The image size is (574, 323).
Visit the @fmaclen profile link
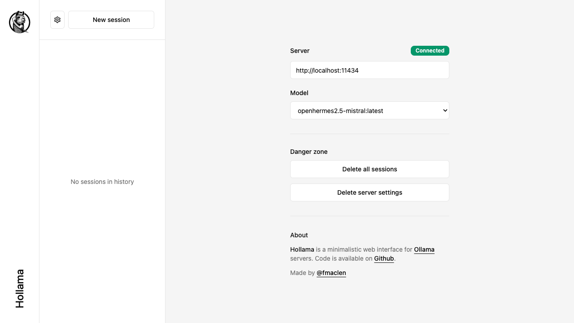[x=331, y=273]
